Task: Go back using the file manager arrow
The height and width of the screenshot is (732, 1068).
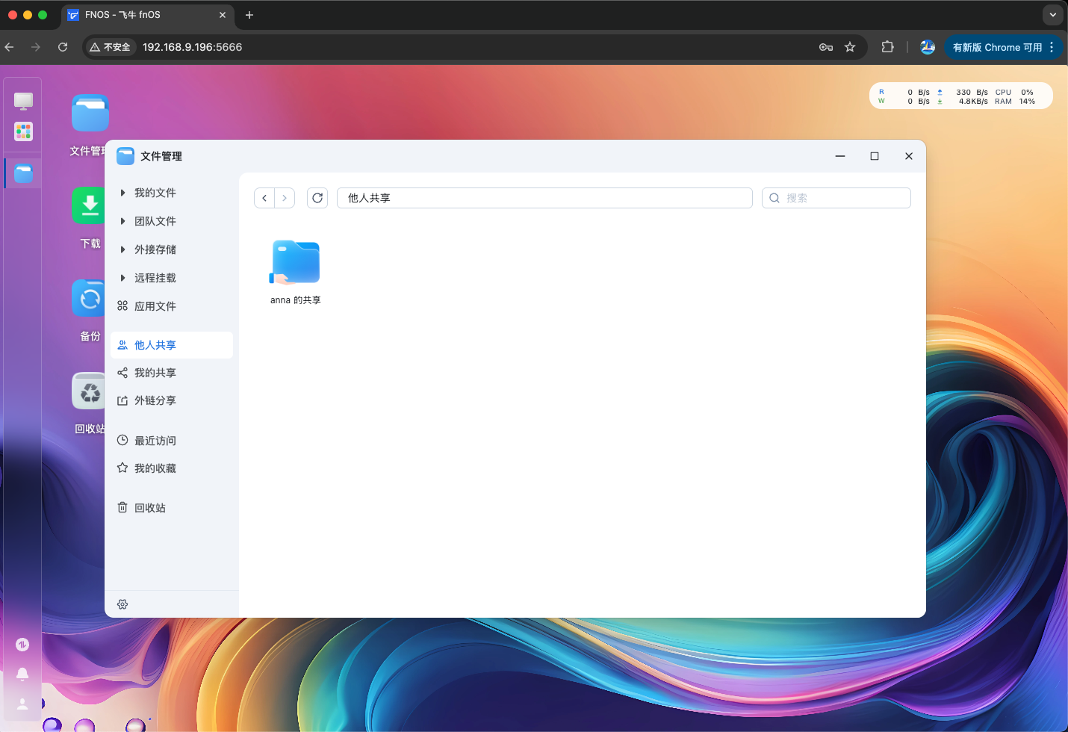Action: (x=264, y=198)
